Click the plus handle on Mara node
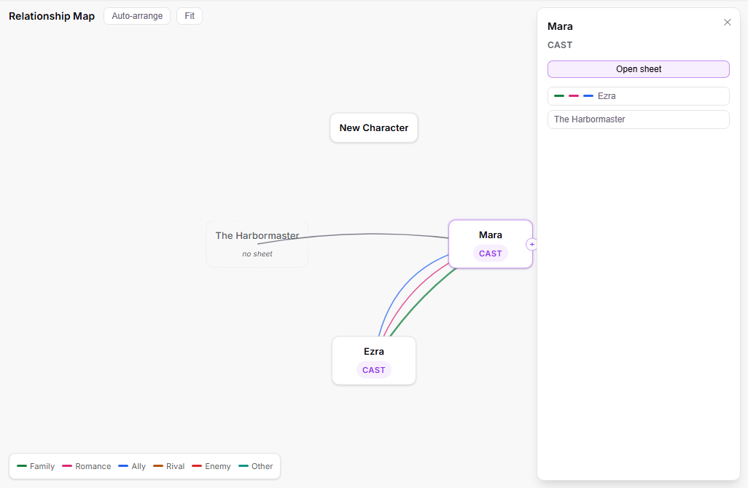 point(532,245)
